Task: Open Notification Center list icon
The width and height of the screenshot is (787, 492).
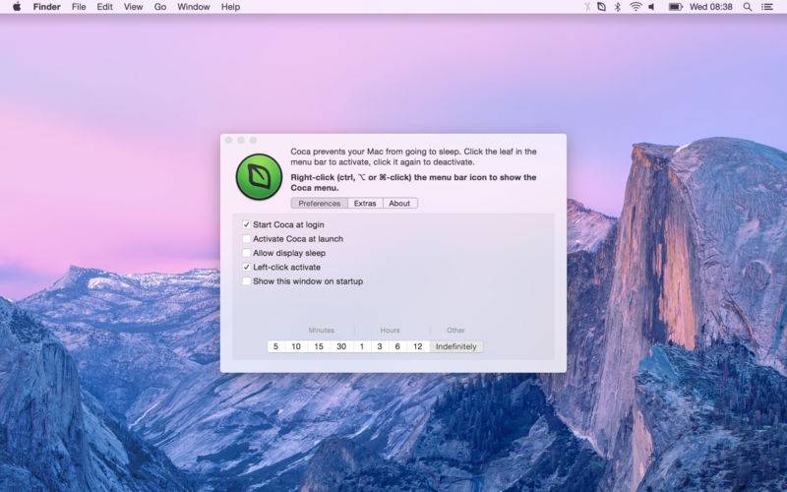Action: click(767, 7)
